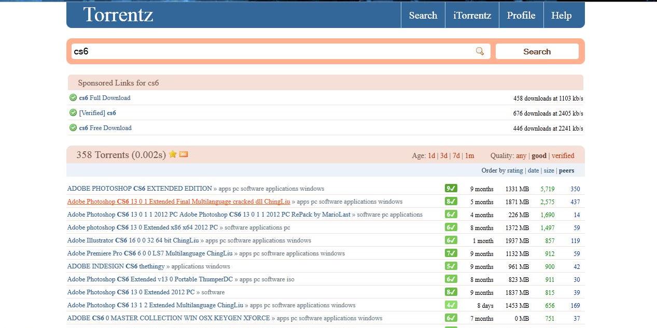
Task: Open Adobe photoshop CS6 13 0 Extended x86 x64 torrent
Action: 143,227
